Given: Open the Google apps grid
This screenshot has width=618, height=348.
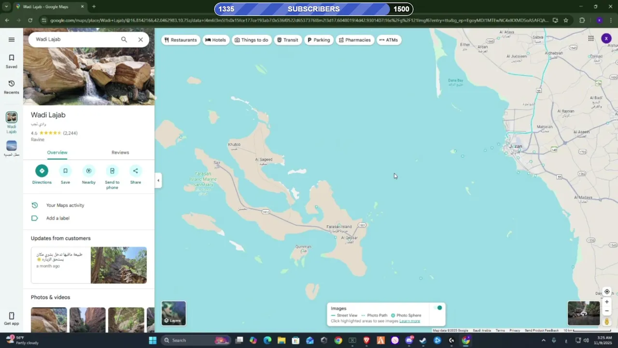Looking at the screenshot, I should pos(591,39).
